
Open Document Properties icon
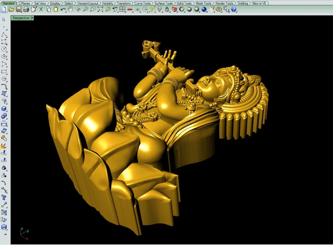tap(34, 9)
